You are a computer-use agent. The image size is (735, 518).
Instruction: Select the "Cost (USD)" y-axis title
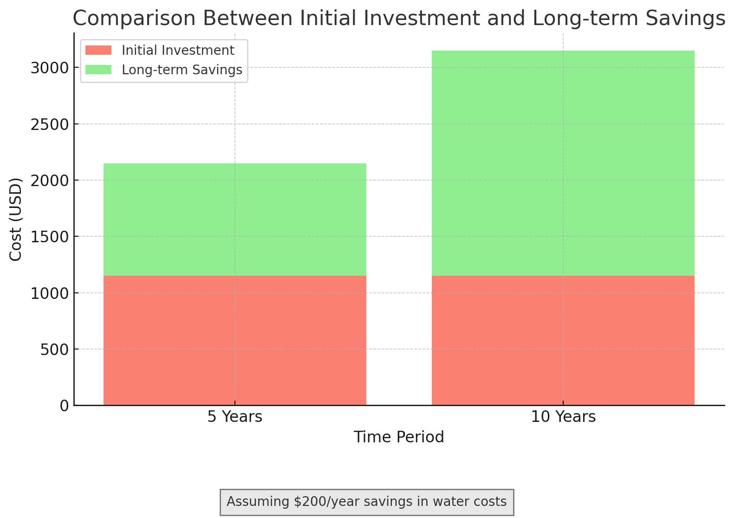(16, 219)
